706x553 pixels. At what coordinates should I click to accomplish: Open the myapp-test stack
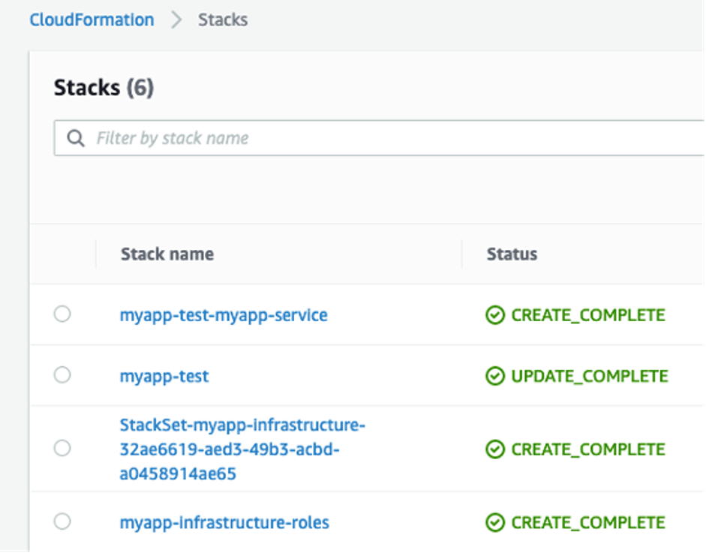point(164,376)
